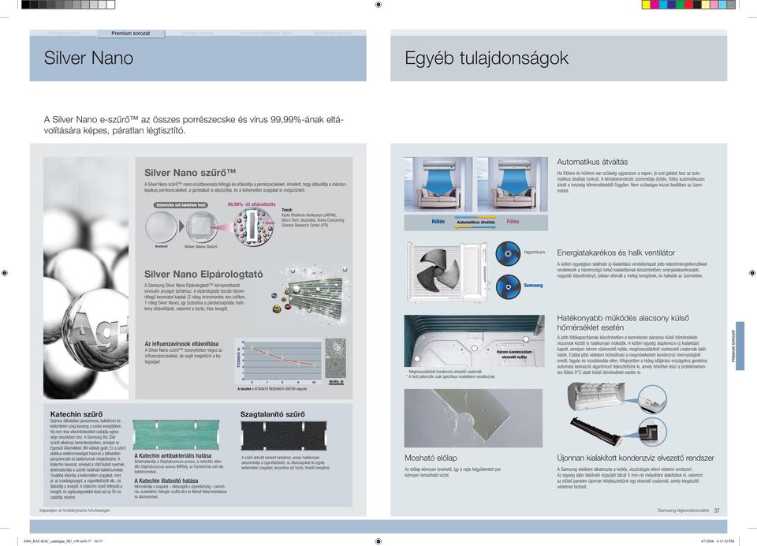Click the Egyéb tulajdonságok page title
This screenshot has width=757, height=546.
click(x=487, y=58)
